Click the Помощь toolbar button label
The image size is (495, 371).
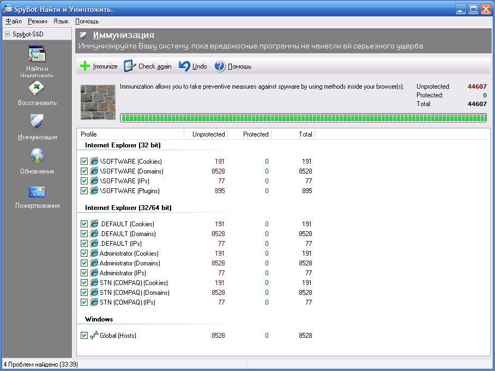click(240, 66)
